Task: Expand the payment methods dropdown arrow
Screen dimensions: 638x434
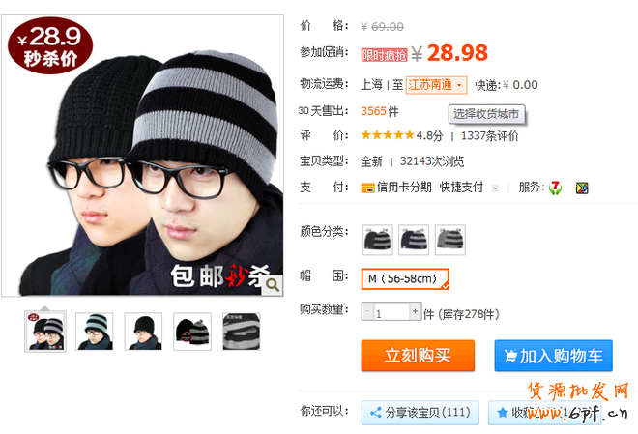Action: 495,188
